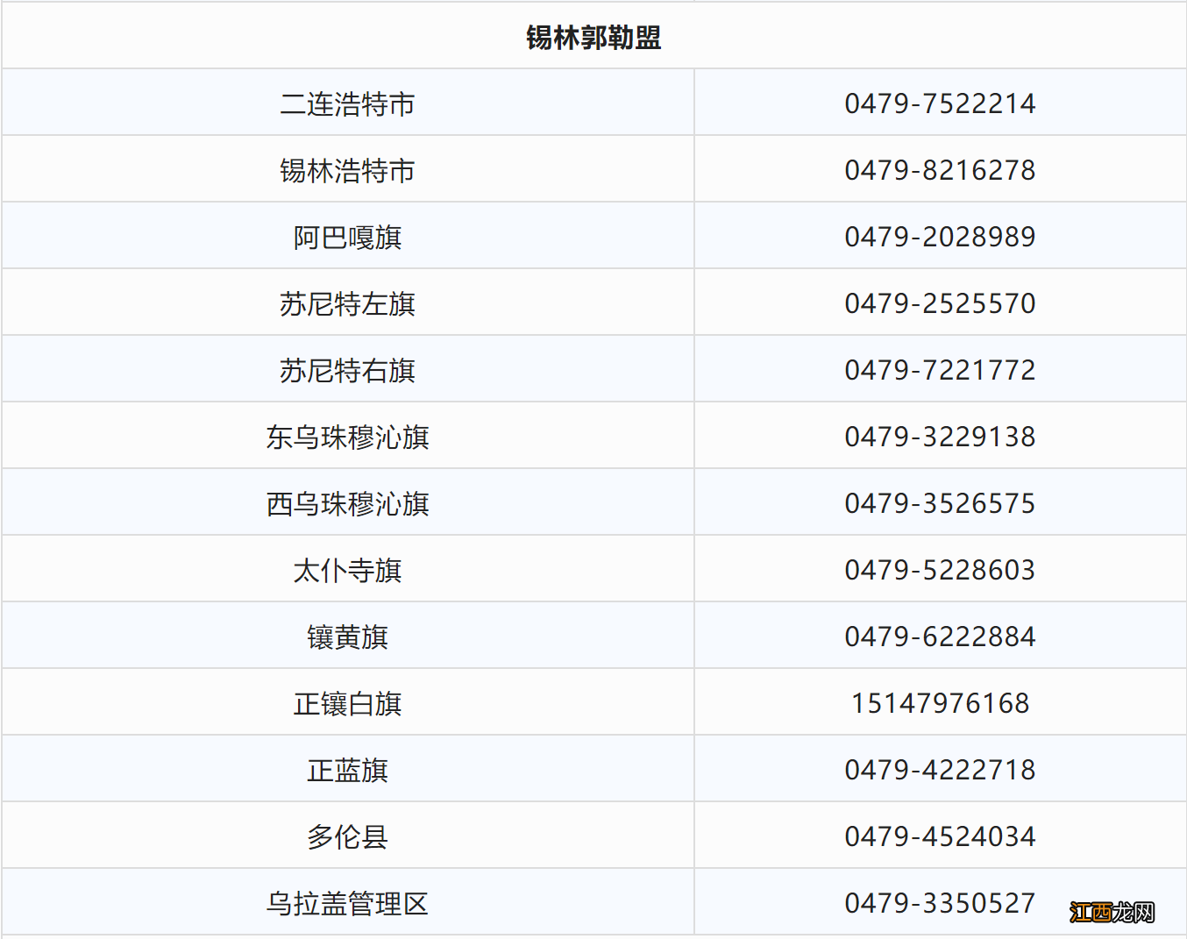The width and height of the screenshot is (1187, 939).
Task: Select the cell 西乌珠穆沁旗
Action: 348,503
